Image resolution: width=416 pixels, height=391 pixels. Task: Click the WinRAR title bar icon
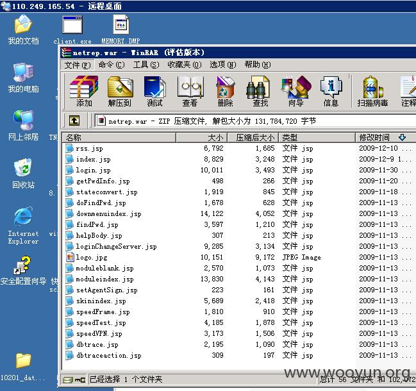(x=66, y=53)
